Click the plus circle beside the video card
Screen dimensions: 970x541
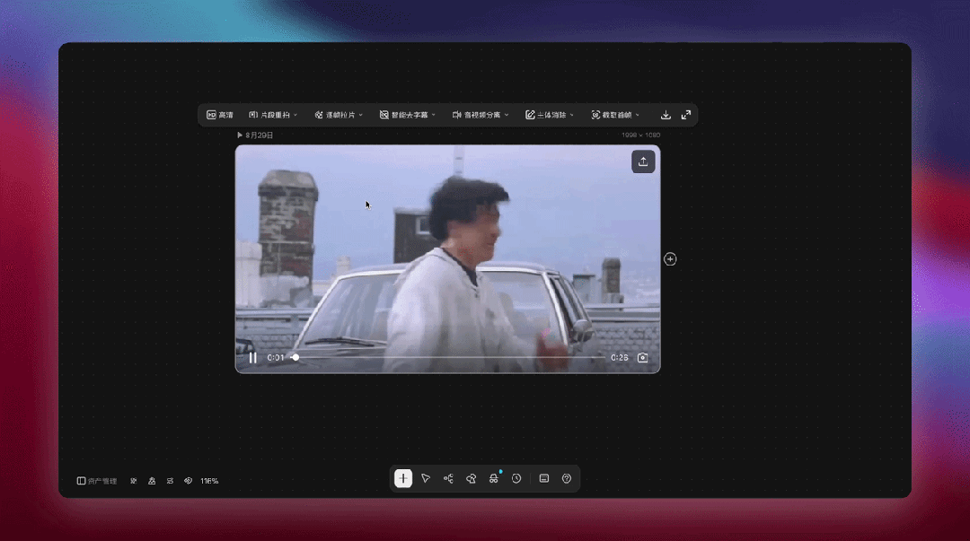670,259
